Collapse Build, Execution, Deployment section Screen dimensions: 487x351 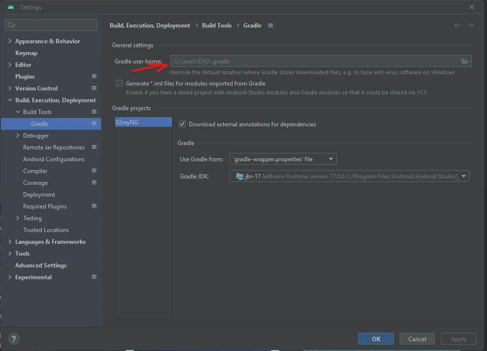pos(10,100)
